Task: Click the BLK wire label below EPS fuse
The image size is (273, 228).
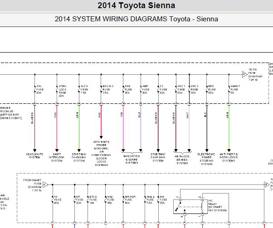Action: pyautogui.click(x=205, y=115)
